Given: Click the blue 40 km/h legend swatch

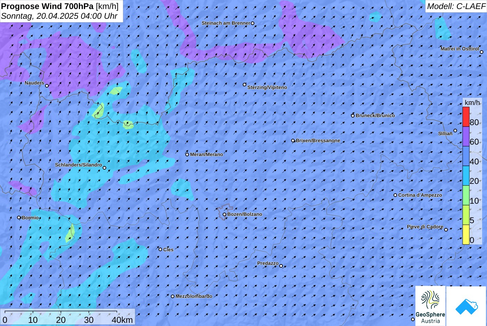Looking at the screenshot, I should [x=466, y=156].
